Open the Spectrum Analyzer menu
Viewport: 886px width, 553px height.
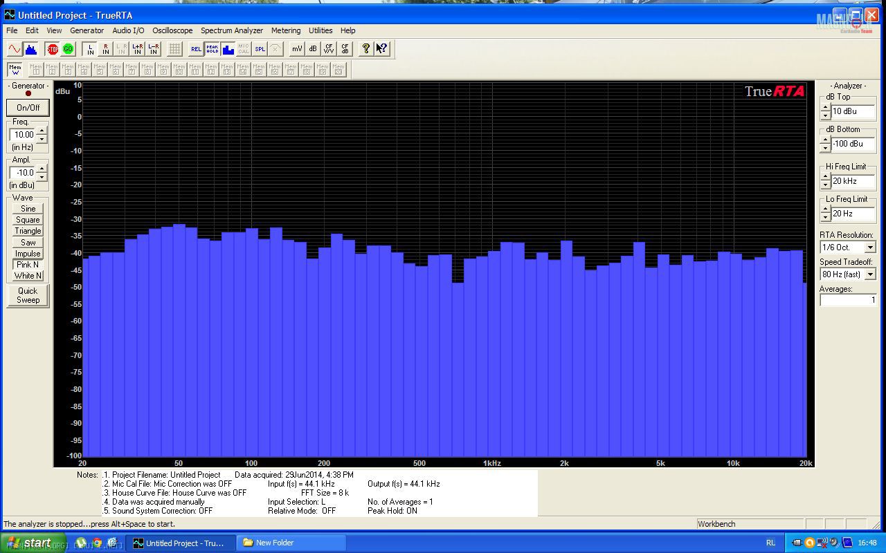(x=232, y=30)
